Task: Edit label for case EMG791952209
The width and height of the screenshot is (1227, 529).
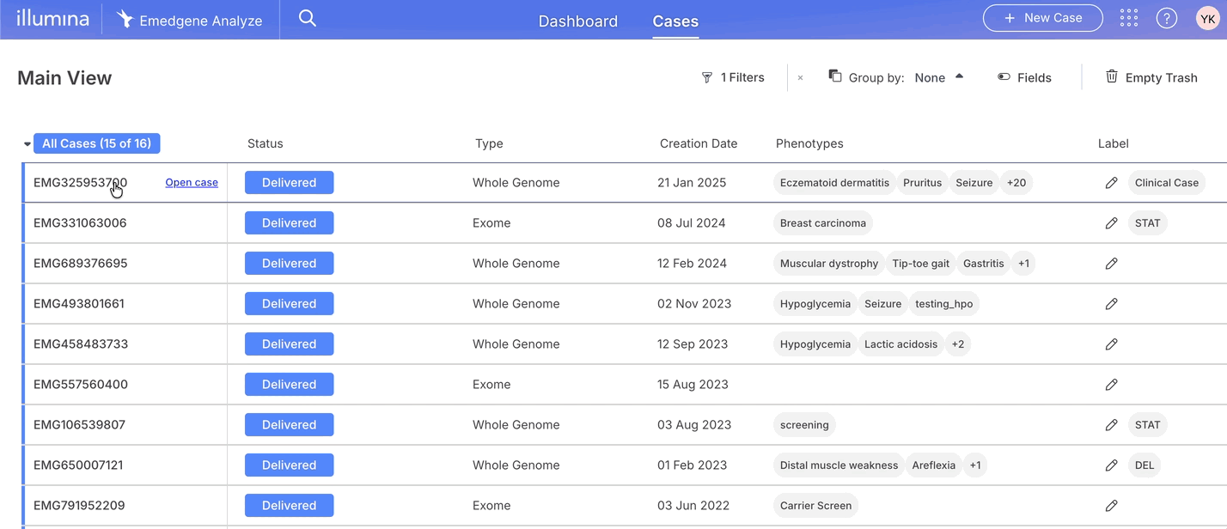Action: click(1111, 506)
